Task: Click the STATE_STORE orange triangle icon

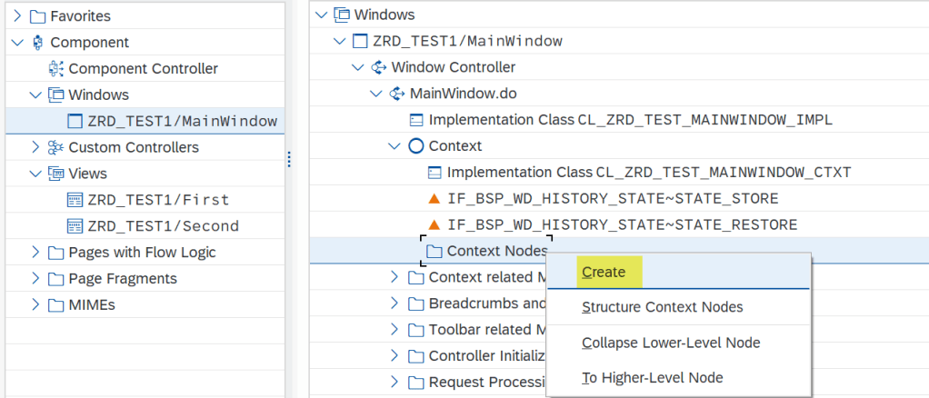Action: 435,198
